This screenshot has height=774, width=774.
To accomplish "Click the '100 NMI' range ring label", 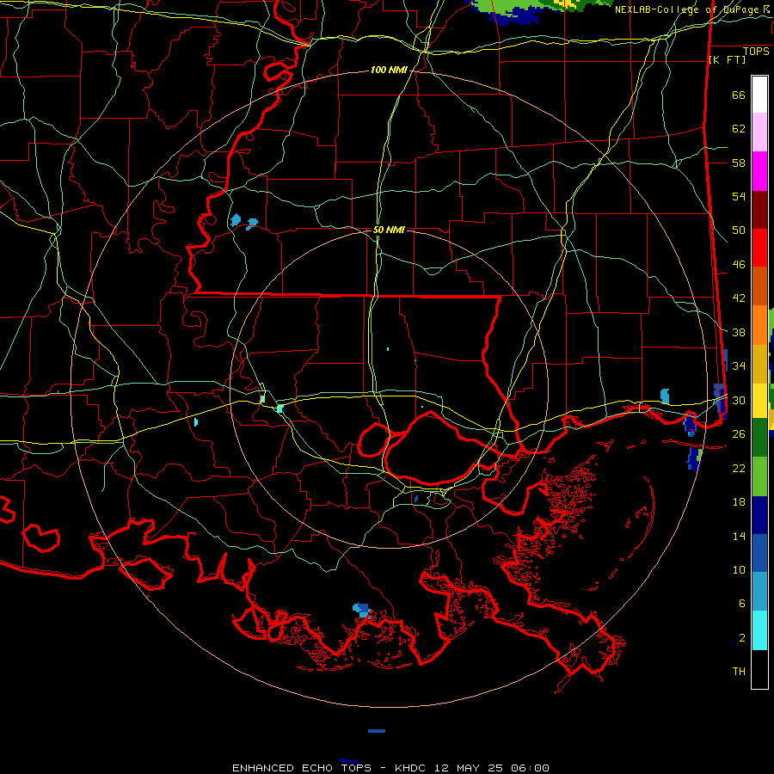I will click(389, 71).
